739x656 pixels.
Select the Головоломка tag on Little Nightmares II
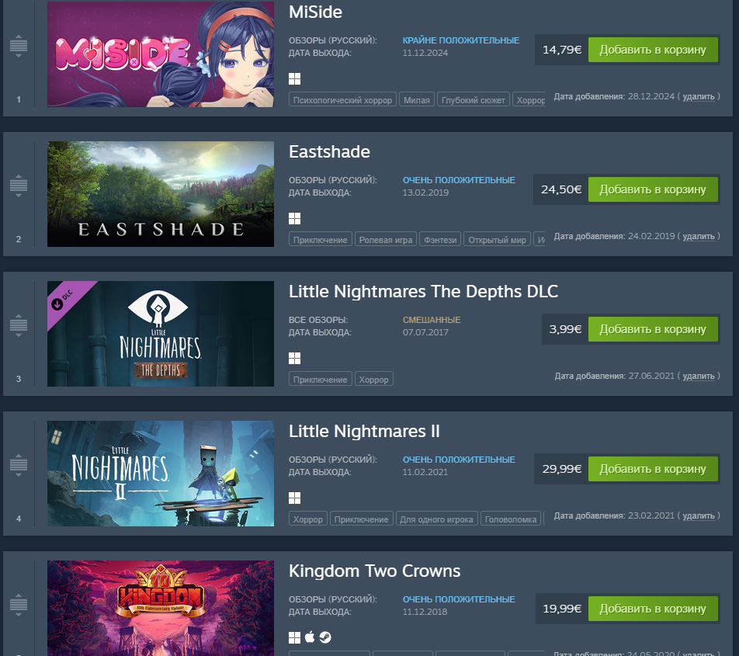point(511,519)
